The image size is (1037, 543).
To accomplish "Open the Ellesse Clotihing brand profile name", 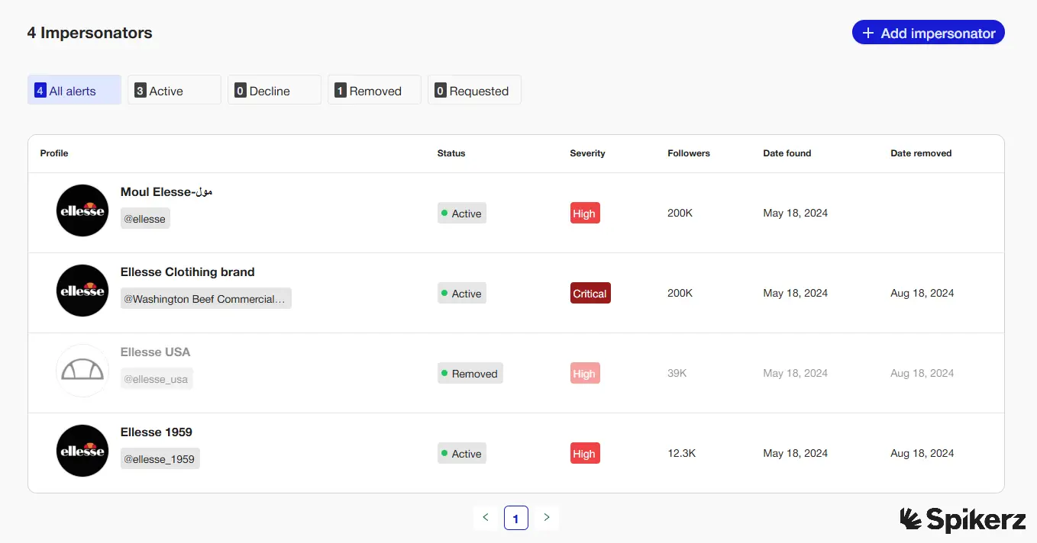I will 188,271.
